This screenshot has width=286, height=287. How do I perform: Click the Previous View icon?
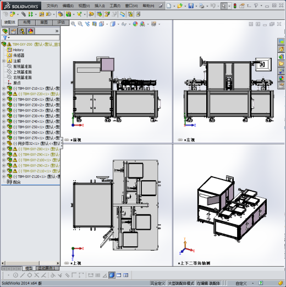87,24
